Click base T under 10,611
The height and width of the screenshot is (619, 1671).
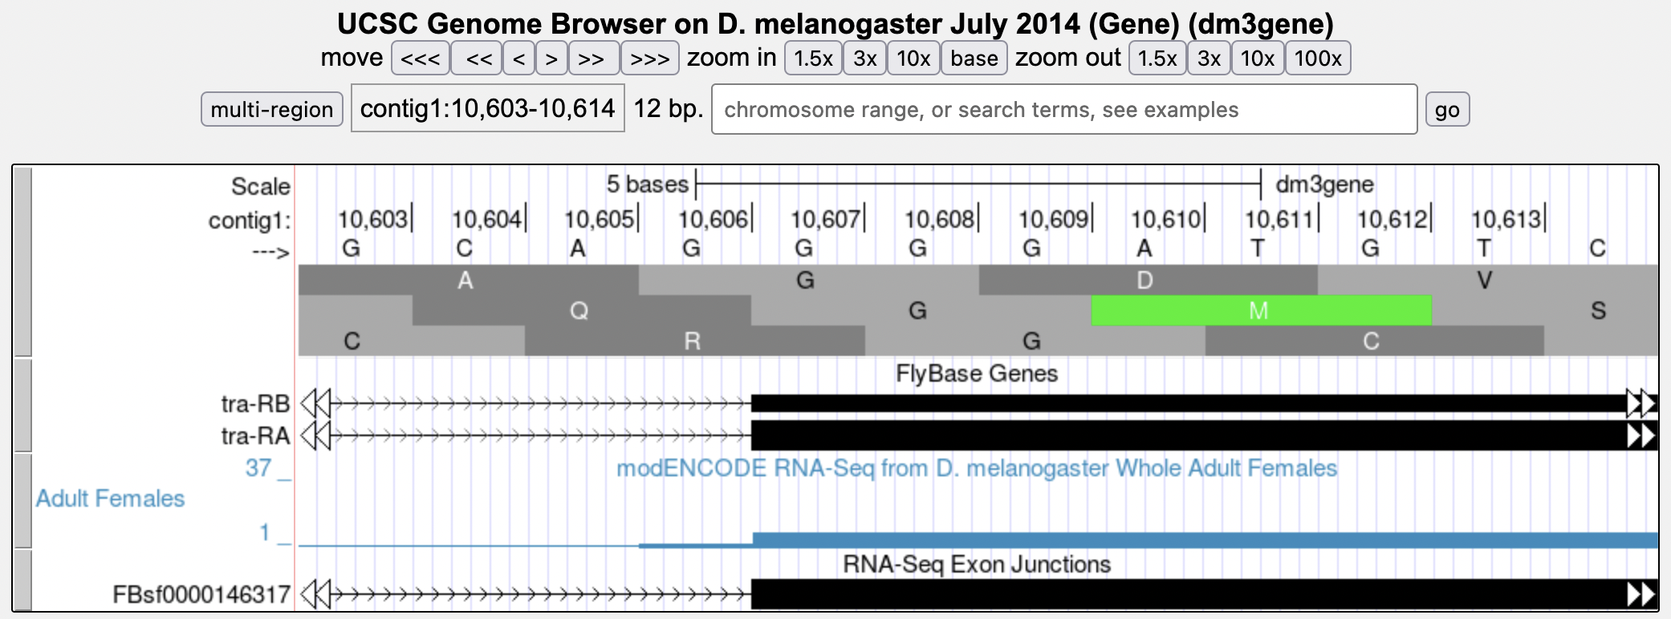point(1258,249)
